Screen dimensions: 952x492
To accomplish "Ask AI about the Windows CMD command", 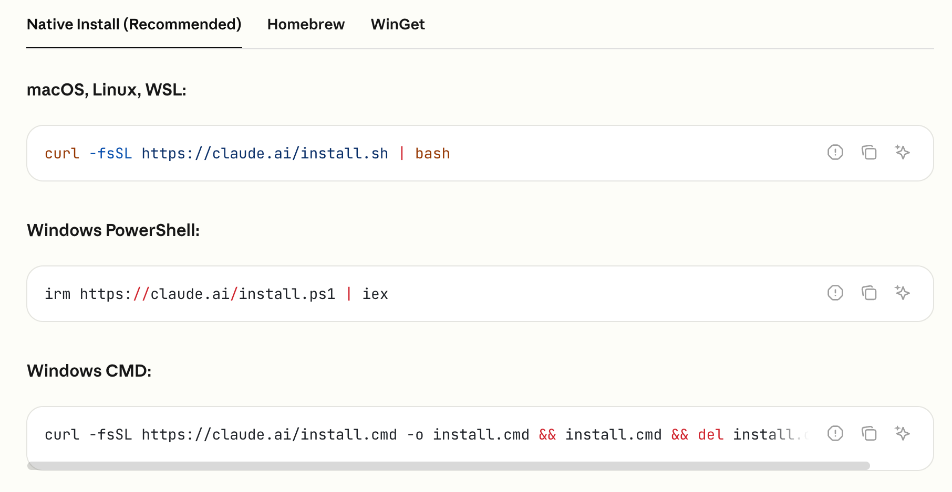I will pos(903,433).
